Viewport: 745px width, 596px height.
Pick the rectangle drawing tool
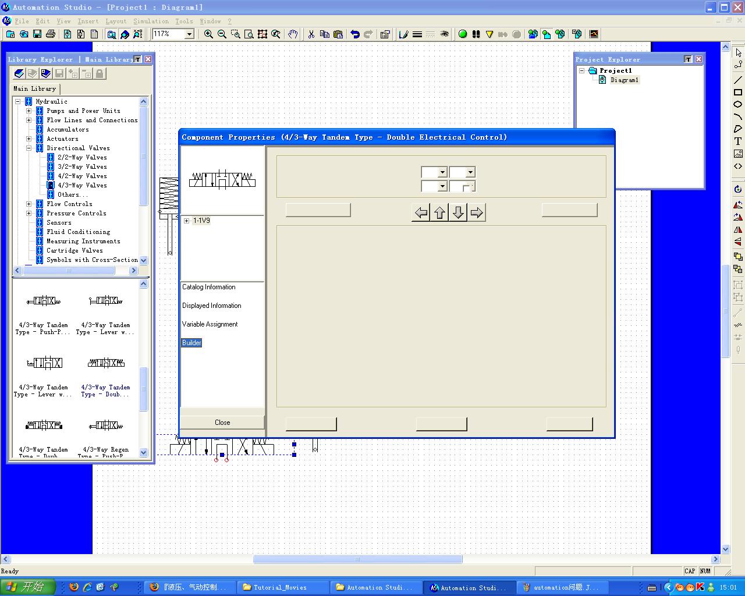click(x=738, y=92)
